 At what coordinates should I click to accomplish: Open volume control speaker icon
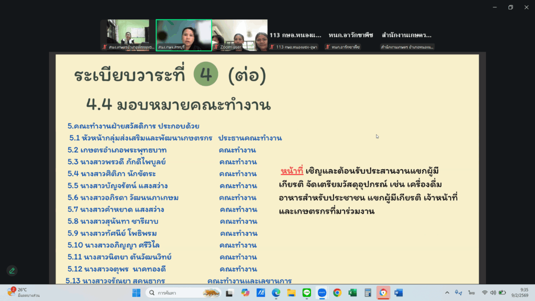coord(493,293)
